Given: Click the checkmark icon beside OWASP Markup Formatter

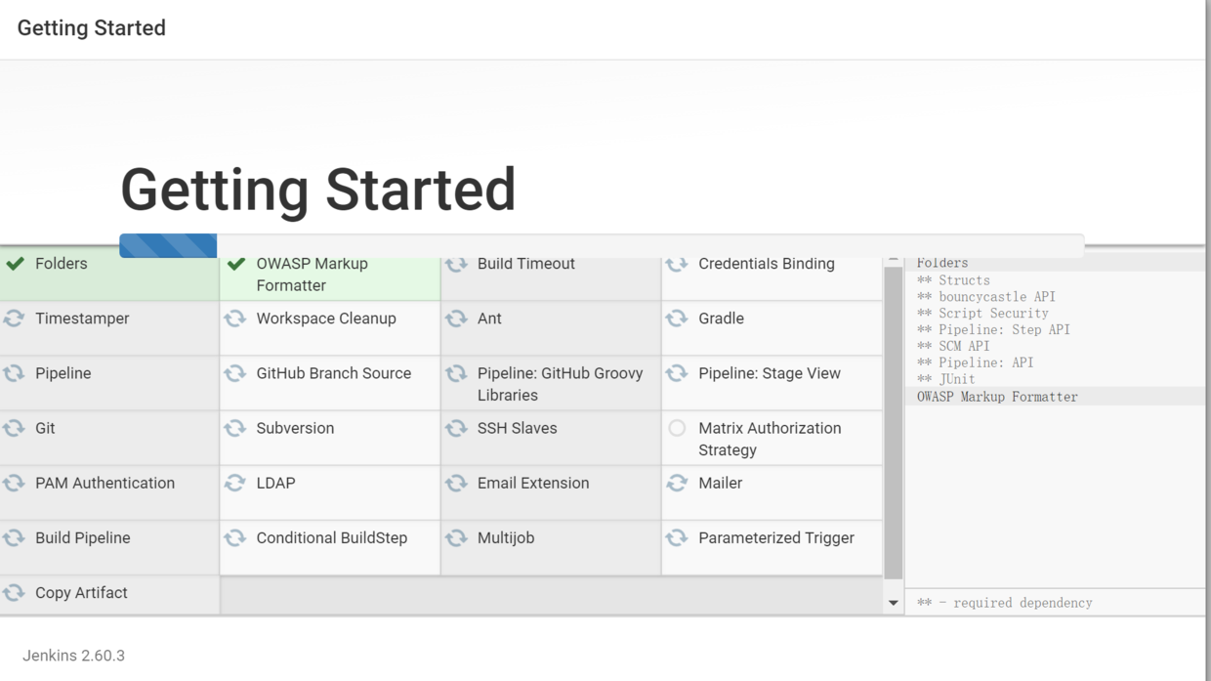Looking at the screenshot, I should (236, 264).
